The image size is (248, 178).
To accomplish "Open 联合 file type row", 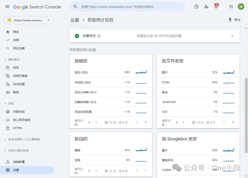I will [198, 92].
